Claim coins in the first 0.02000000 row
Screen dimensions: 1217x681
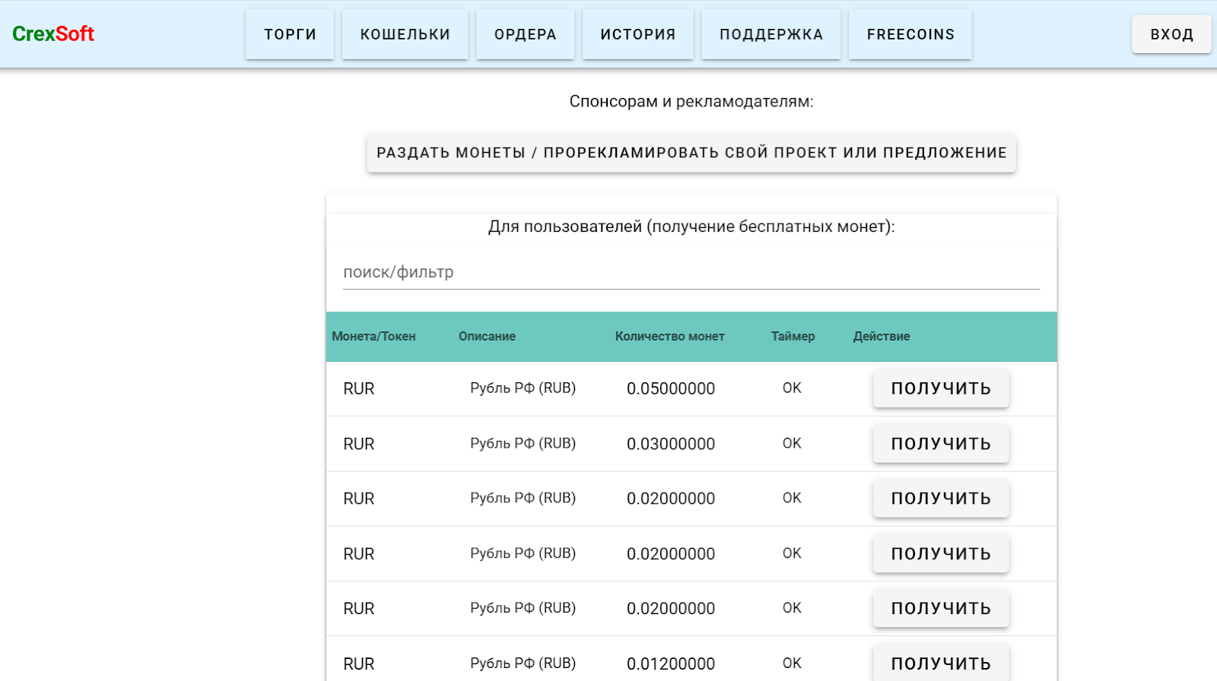[x=940, y=499]
